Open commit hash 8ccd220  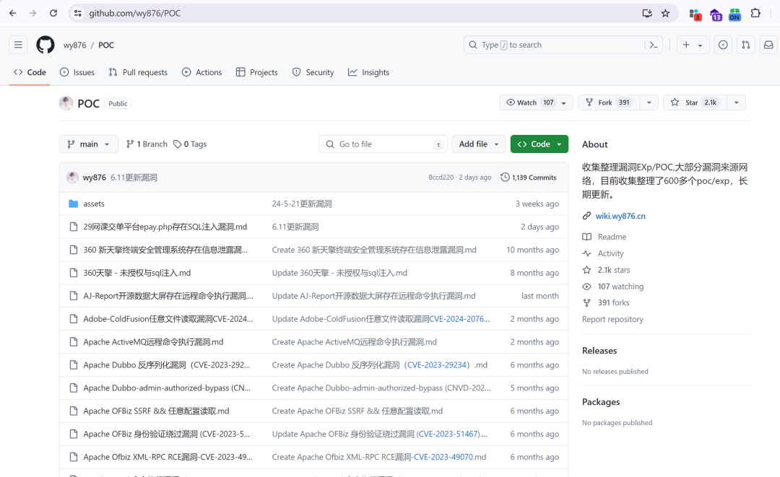click(441, 178)
